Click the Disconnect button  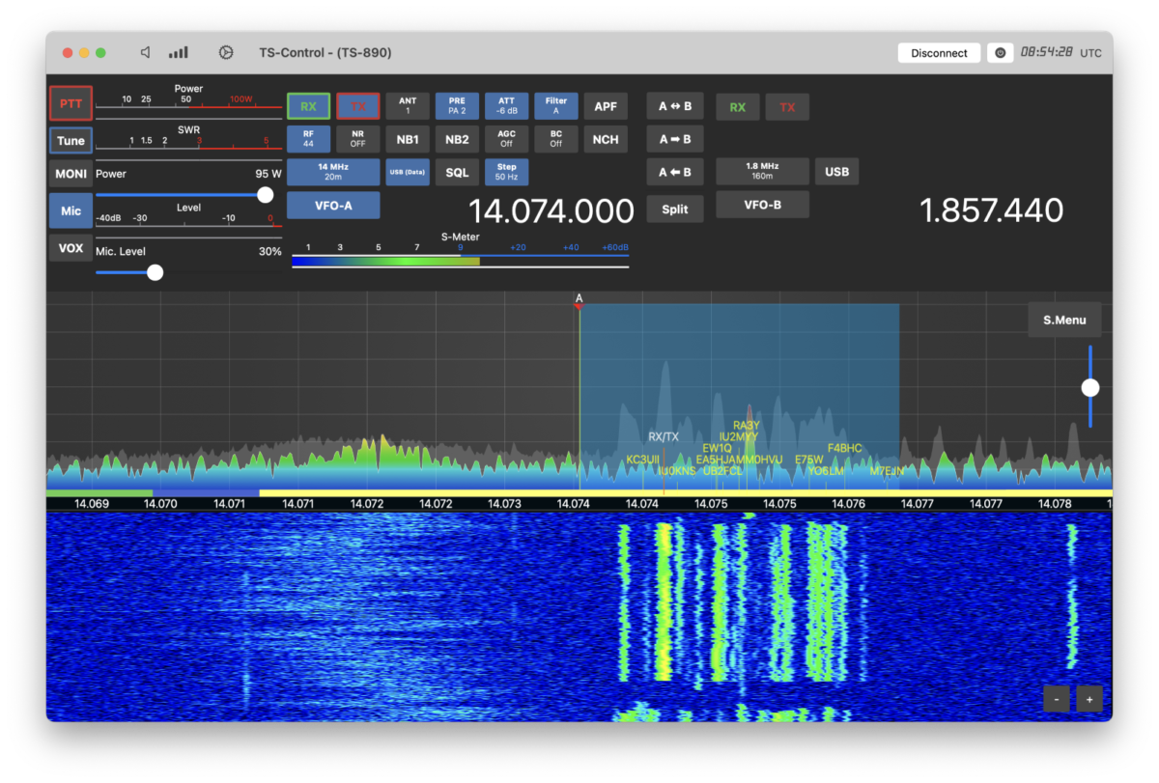point(939,53)
